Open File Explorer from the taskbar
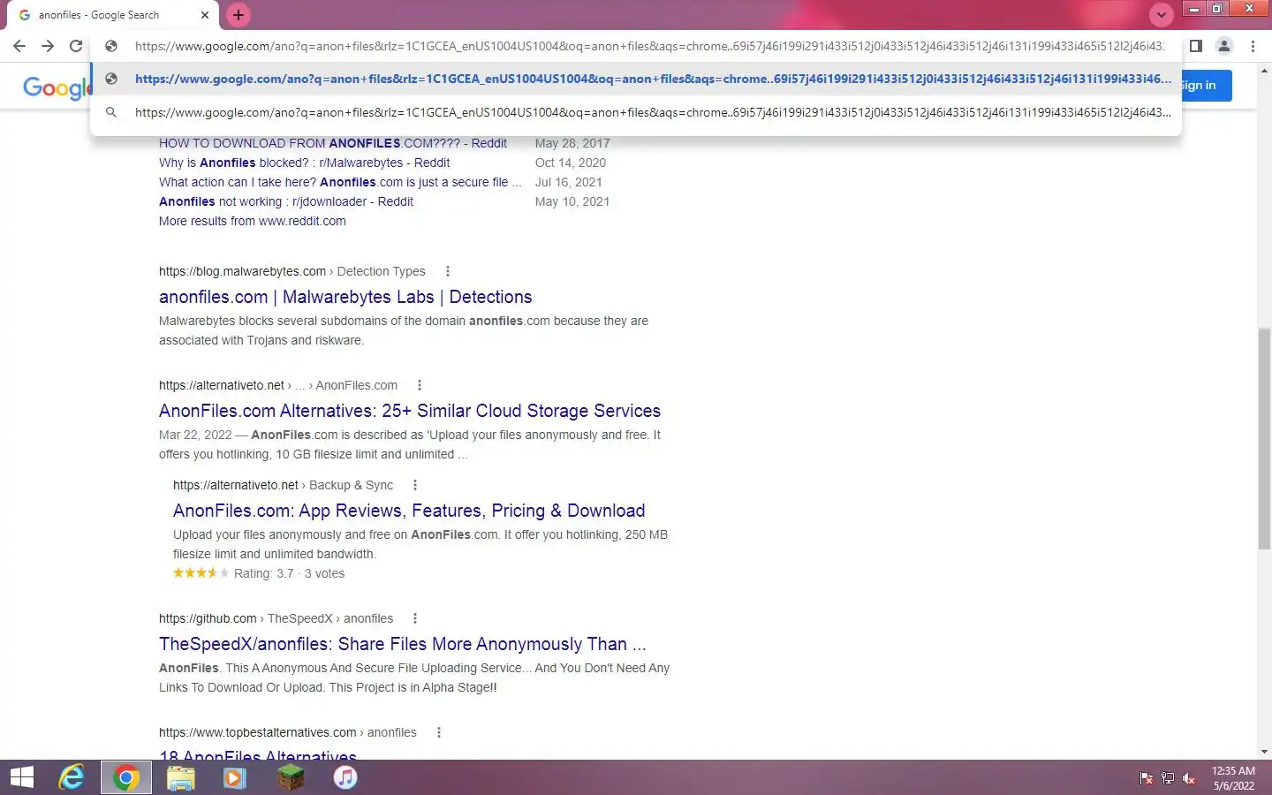The image size is (1272, 795). [180, 777]
